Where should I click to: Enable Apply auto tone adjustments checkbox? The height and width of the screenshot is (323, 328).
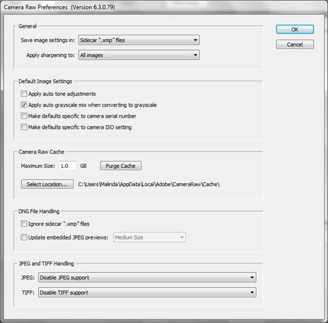(x=24, y=94)
